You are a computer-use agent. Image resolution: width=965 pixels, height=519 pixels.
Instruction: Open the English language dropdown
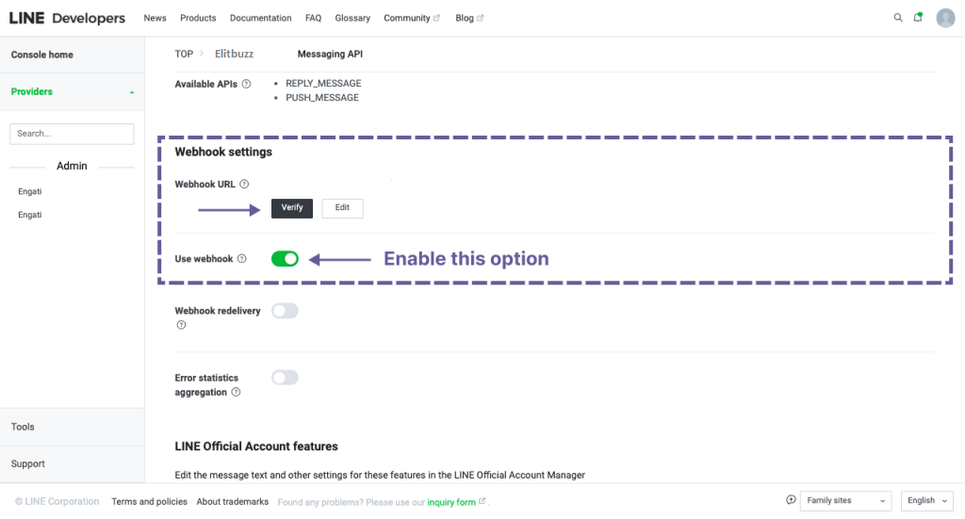coord(926,501)
